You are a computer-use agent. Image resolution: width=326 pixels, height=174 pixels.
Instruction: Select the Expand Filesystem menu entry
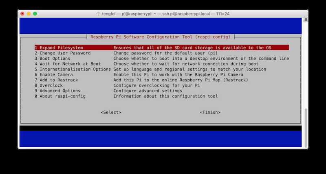59,48
